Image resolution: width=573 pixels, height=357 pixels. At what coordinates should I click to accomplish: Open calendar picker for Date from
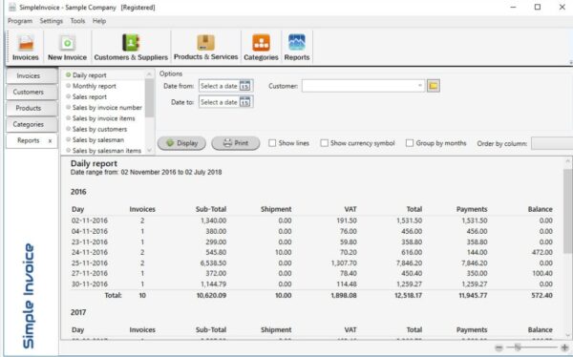[244, 86]
